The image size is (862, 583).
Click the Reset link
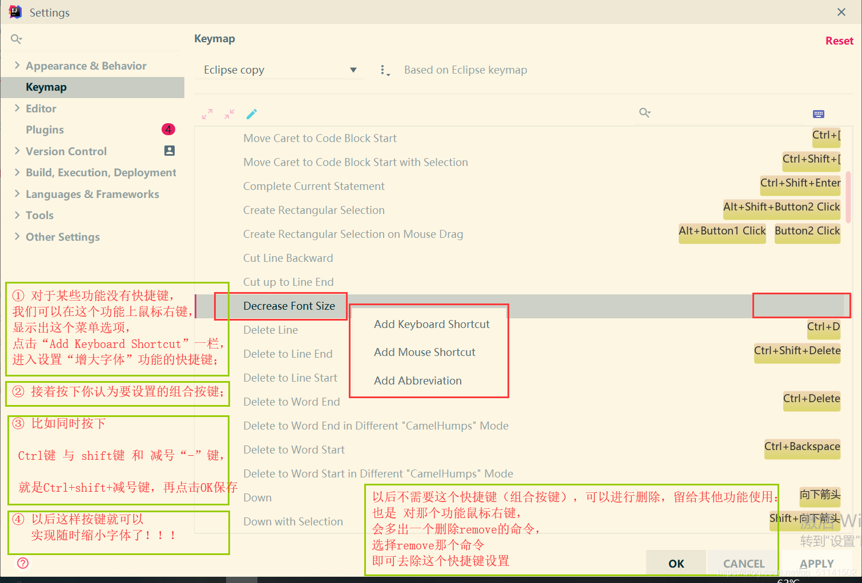(839, 41)
